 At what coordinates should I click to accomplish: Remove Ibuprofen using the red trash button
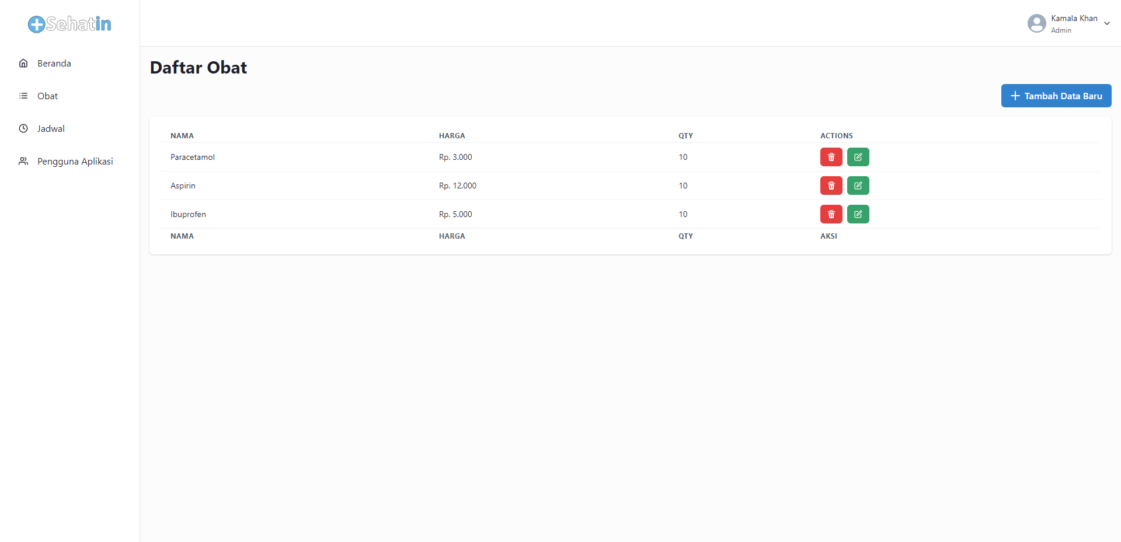(831, 214)
